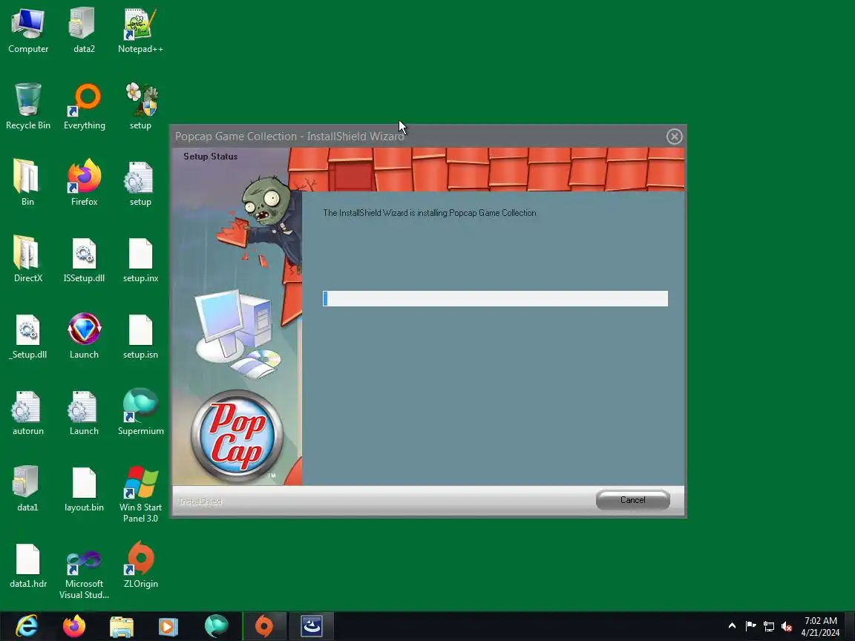Click the 'installing Popcap Game Collection' status text
Viewport: 855px width, 641px height.
click(x=430, y=213)
